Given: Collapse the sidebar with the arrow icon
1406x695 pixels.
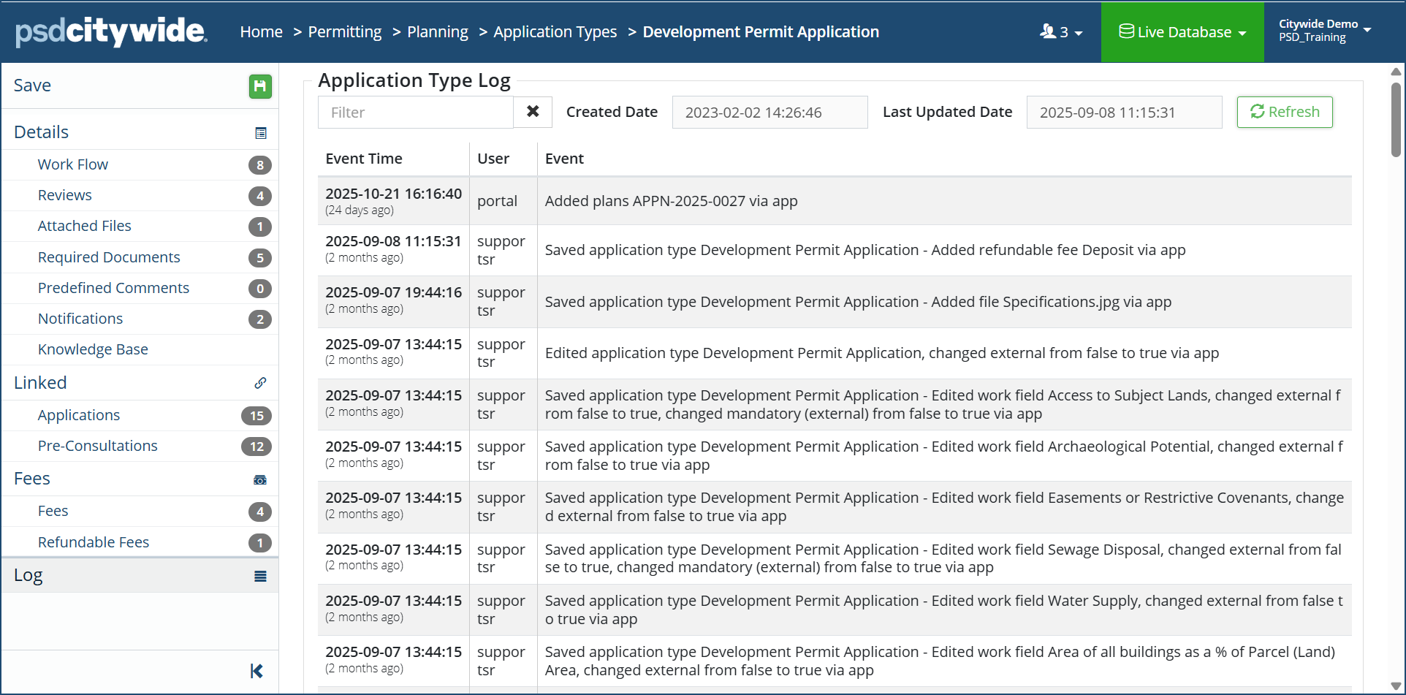Looking at the screenshot, I should [x=256, y=671].
